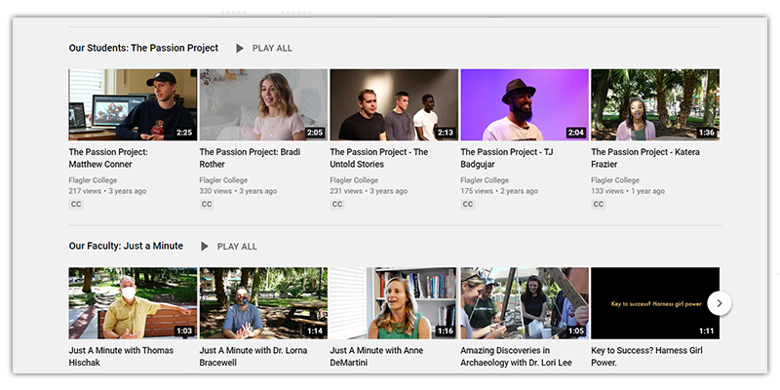
Task: Open the Bradi Rother video thumbnail
Action: coord(263,104)
